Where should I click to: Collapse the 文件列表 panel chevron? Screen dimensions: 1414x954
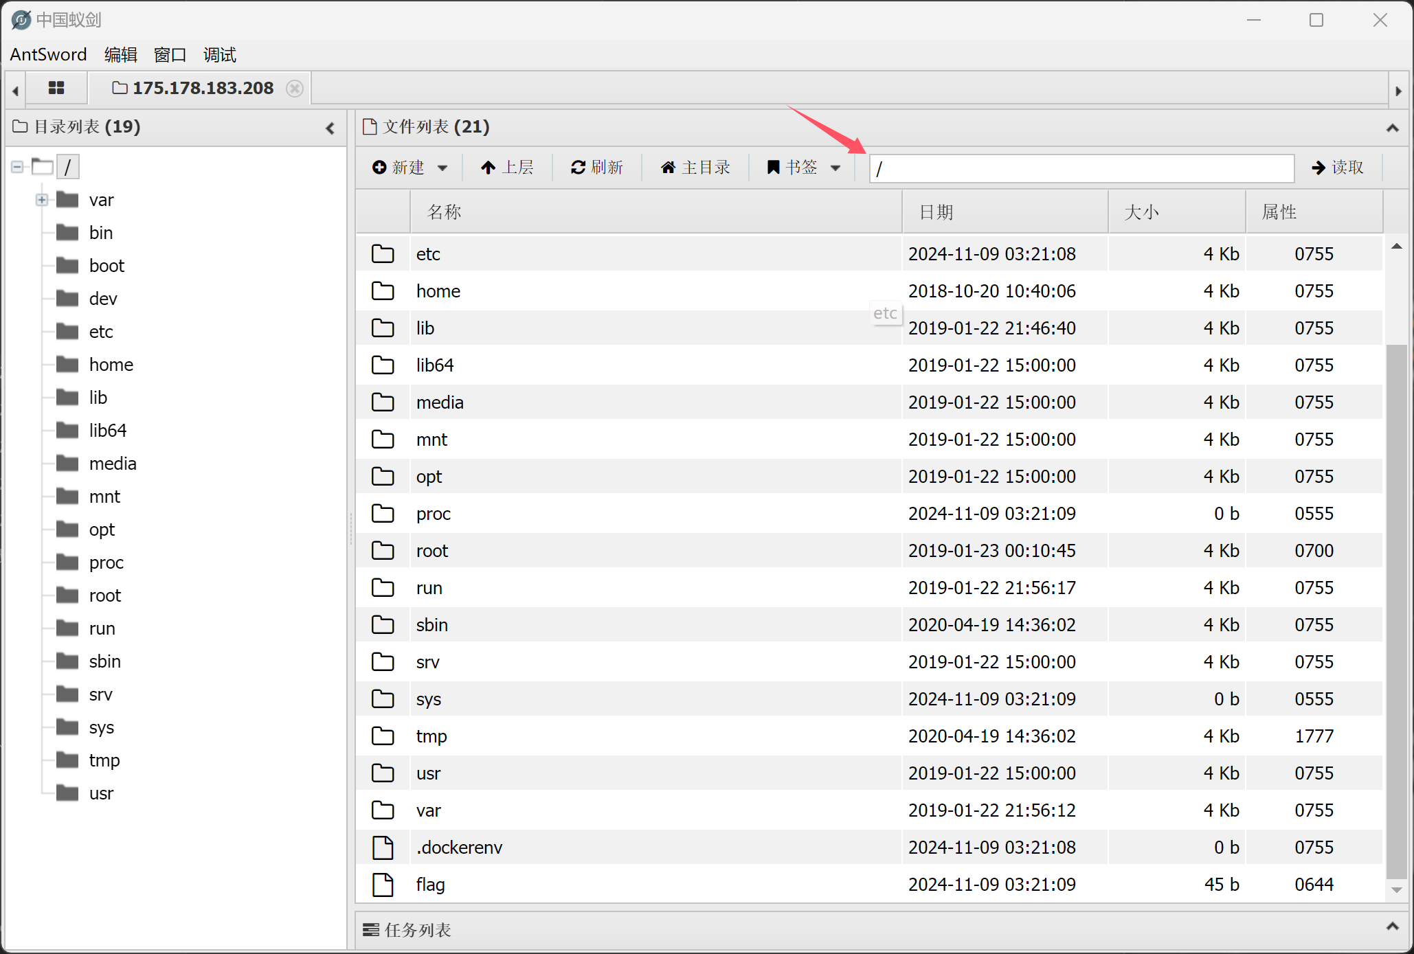coord(1392,128)
